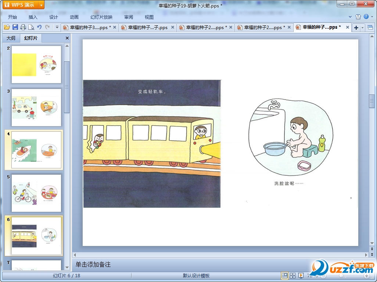This screenshot has height=282, width=377.
Task: Open dropdown next to new tab plus
Action: (363, 28)
